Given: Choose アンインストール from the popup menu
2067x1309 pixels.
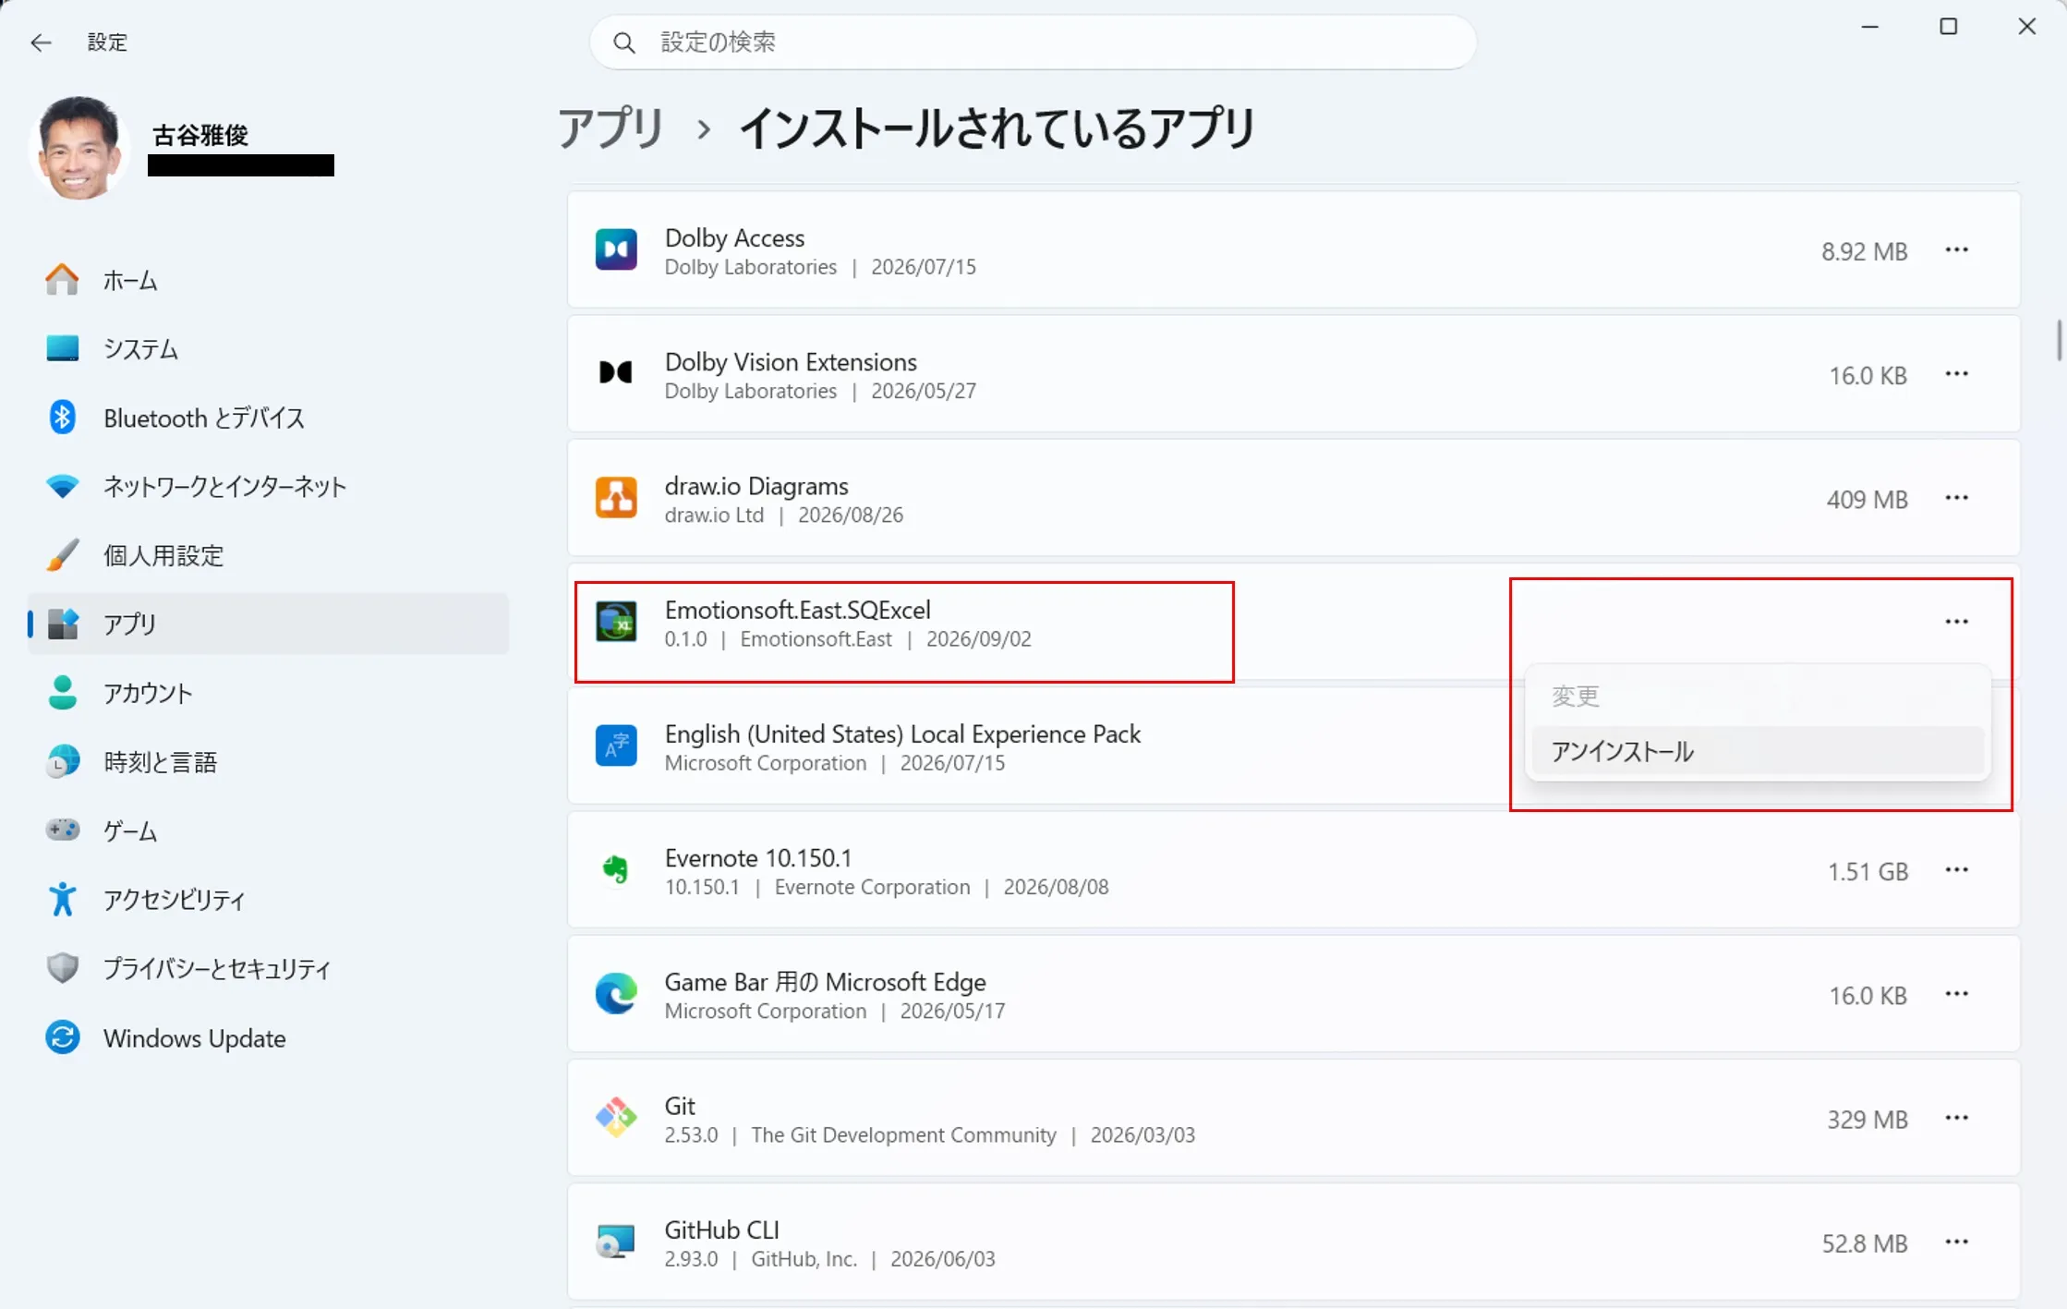Looking at the screenshot, I should [1758, 751].
